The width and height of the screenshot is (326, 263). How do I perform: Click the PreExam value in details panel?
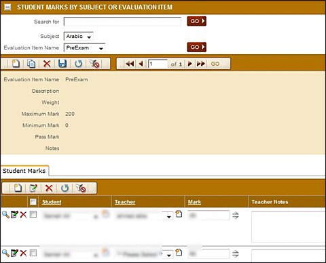pos(77,79)
